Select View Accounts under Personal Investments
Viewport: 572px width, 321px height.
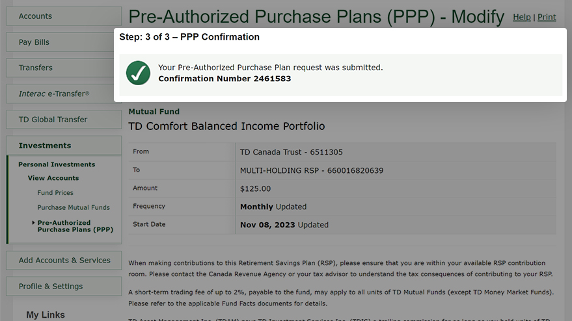tap(53, 178)
